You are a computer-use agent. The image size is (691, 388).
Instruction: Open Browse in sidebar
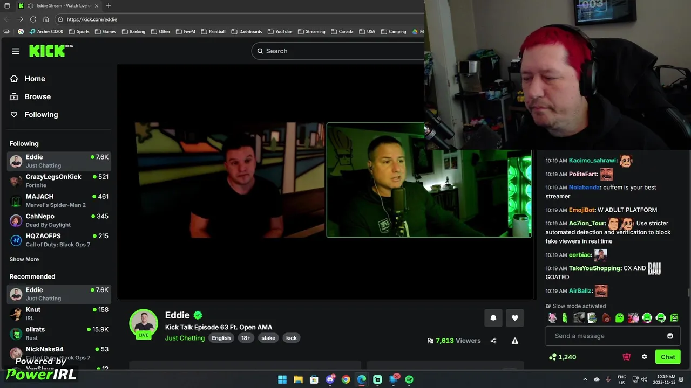point(37,96)
